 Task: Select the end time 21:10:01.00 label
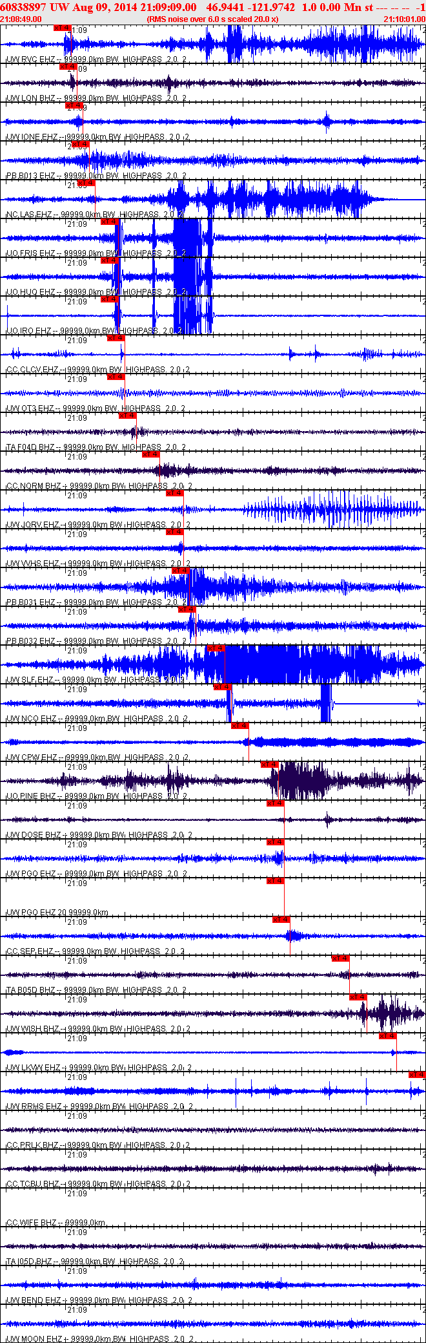[x=405, y=19]
